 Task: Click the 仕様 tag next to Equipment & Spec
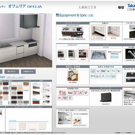(91, 15)
